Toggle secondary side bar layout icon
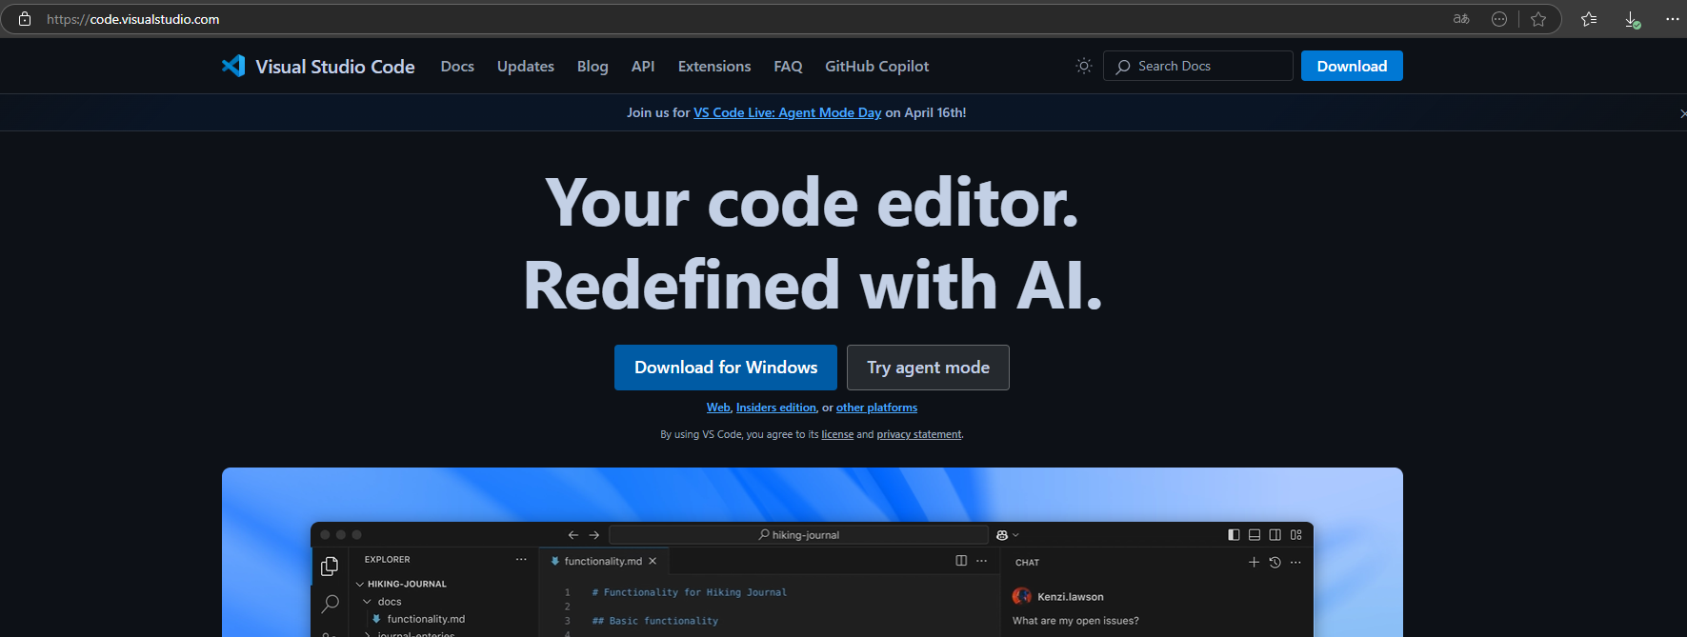This screenshot has height=637, width=1687. pos(1275,535)
